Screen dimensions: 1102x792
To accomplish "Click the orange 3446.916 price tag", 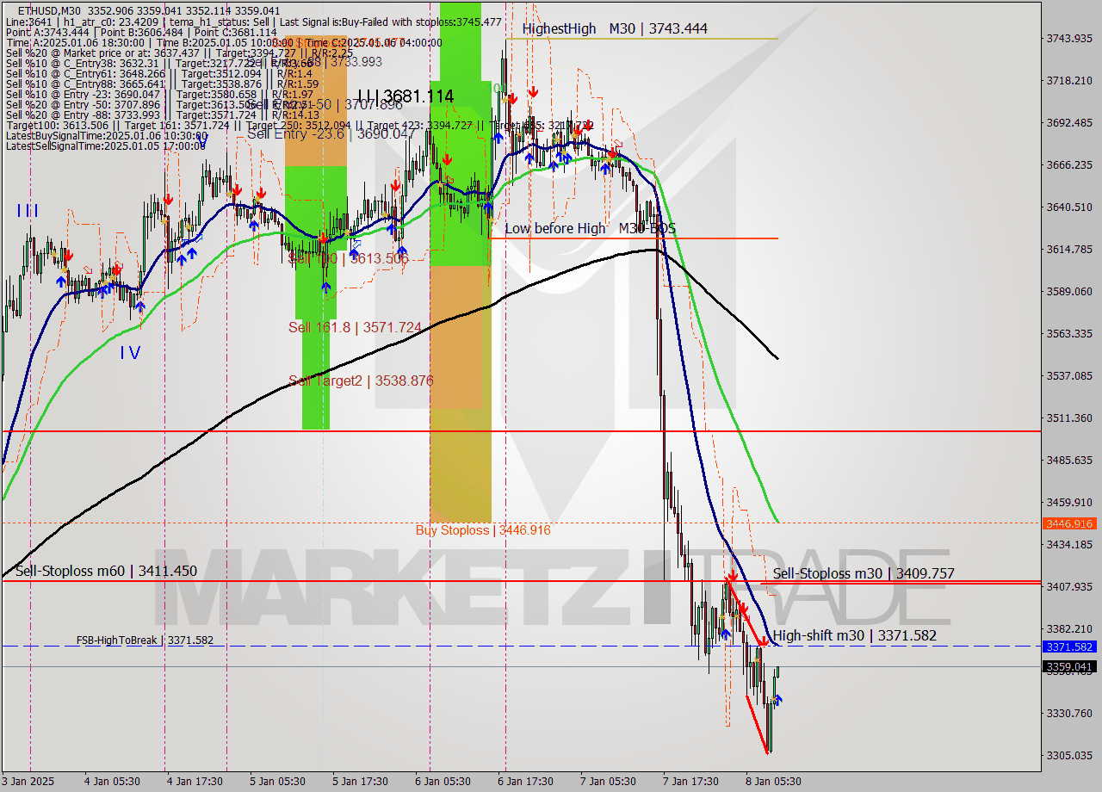I will [x=1069, y=523].
